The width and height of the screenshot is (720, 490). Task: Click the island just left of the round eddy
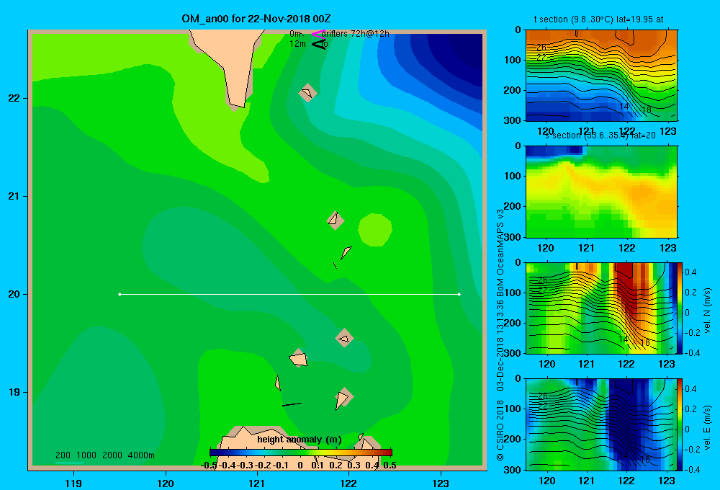tap(336, 220)
